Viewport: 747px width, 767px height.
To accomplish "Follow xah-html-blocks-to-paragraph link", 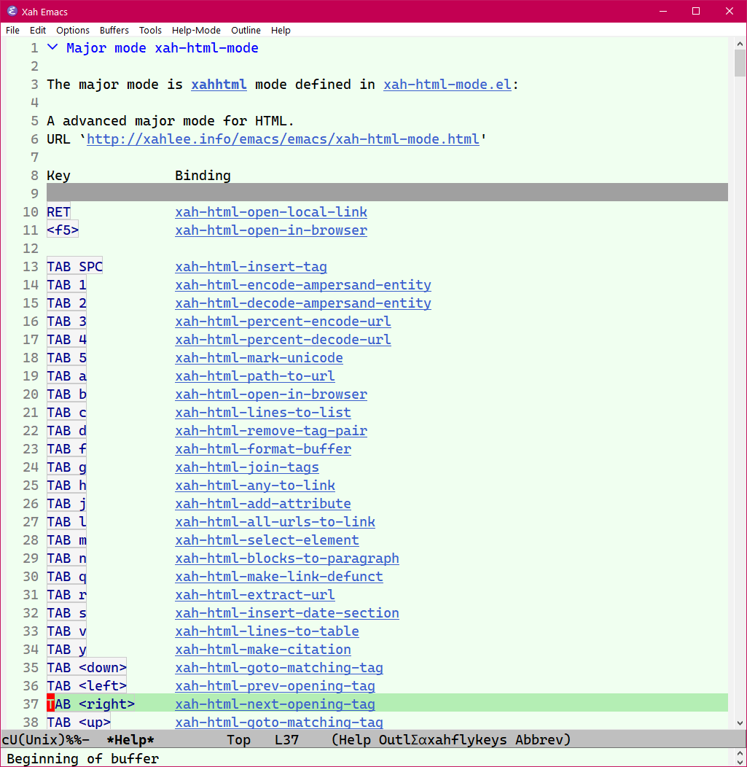I will (287, 558).
